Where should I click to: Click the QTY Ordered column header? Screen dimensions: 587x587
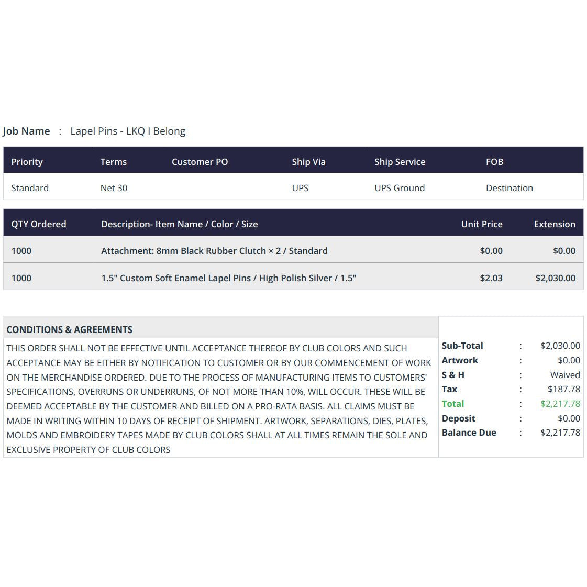[x=39, y=224]
